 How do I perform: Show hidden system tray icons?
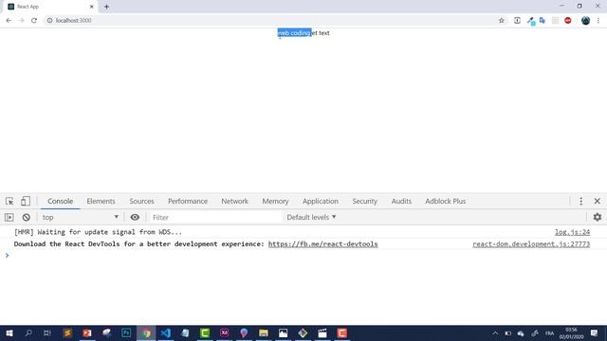click(495, 332)
